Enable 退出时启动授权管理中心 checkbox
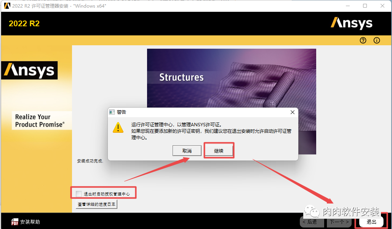 coord(79,194)
